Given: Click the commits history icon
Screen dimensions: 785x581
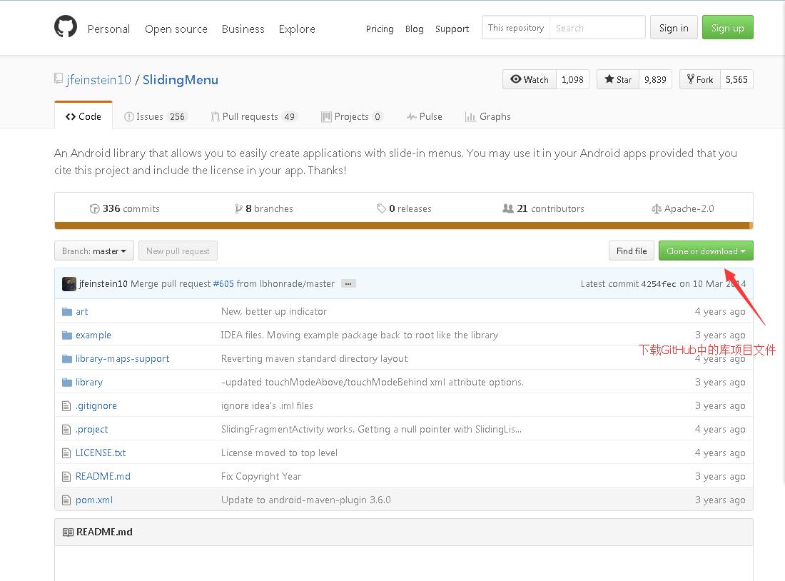Looking at the screenshot, I should [x=94, y=209].
